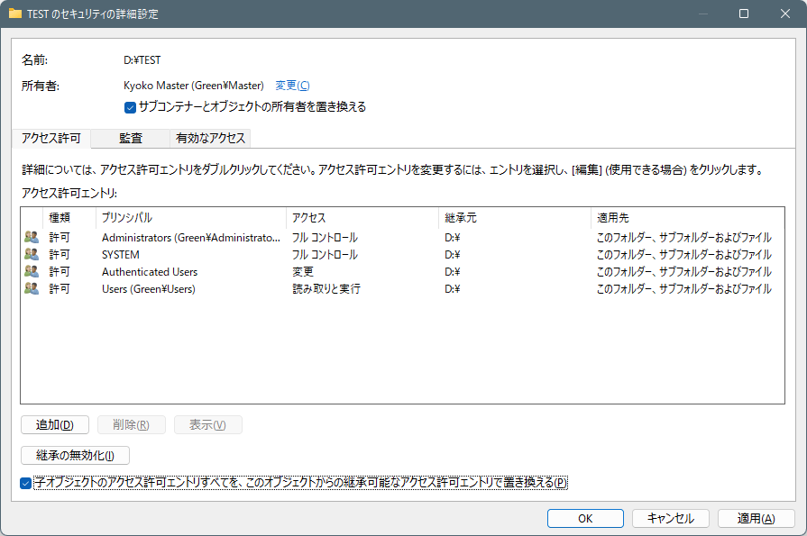This screenshot has width=807, height=536.
Task: Click the folder icon in the title bar
Action: pos(15,14)
